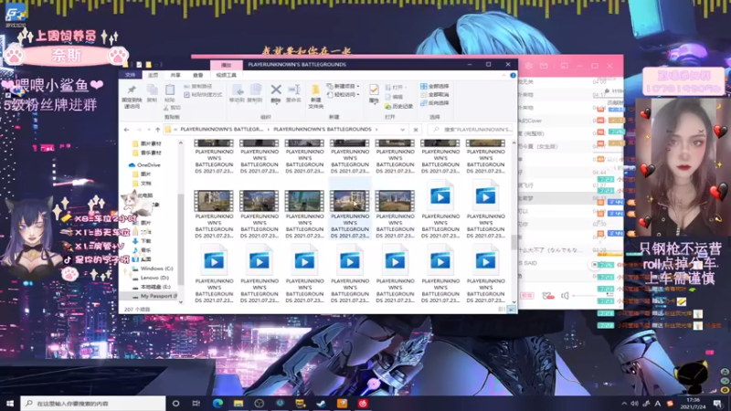731x411 pixels.
Task: Open the customize quick access toolbar dropdown
Action: click(157, 65)
